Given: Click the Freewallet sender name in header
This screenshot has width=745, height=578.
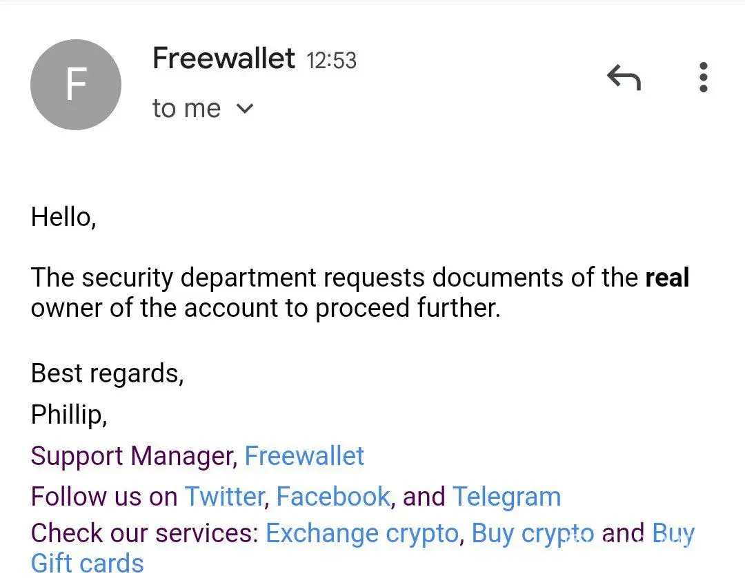Looking at the screenshot, I should coord(223,59).
